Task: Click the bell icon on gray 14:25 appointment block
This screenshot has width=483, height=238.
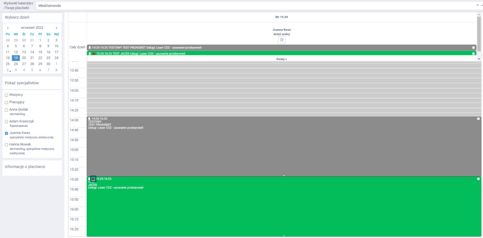Action: tap(90, 119)
